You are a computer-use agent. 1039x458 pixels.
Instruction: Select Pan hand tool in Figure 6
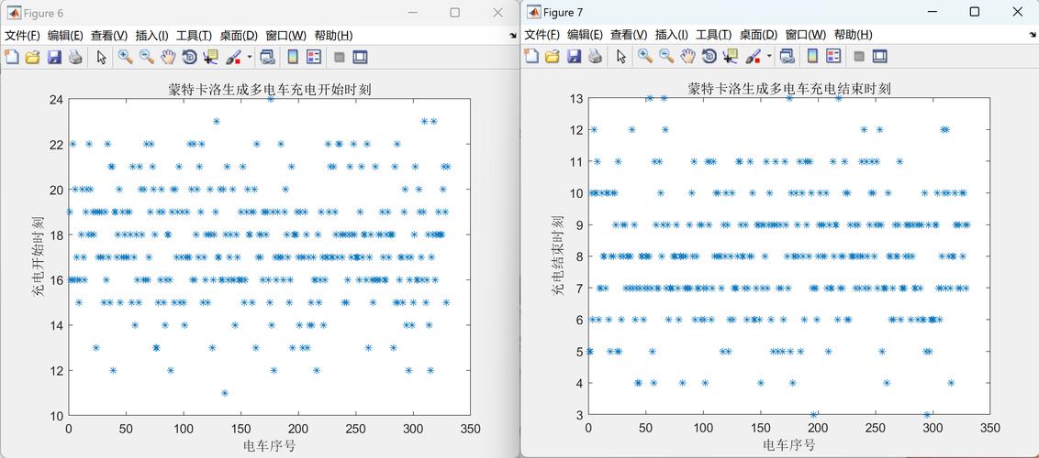(168, 57)
